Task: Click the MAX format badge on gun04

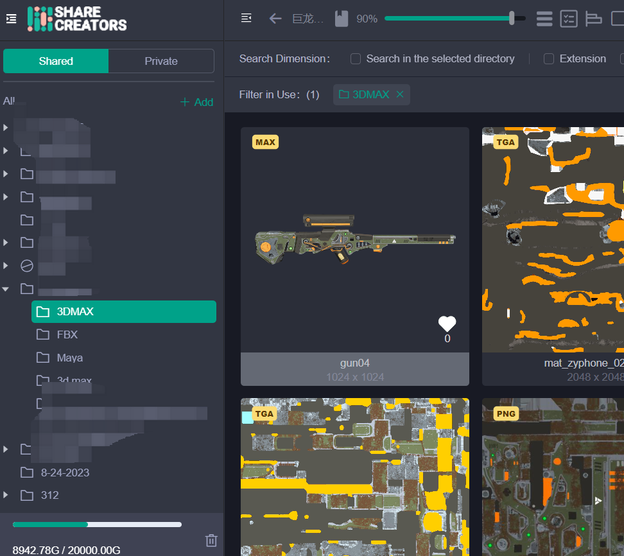Action: coord(265,142)
